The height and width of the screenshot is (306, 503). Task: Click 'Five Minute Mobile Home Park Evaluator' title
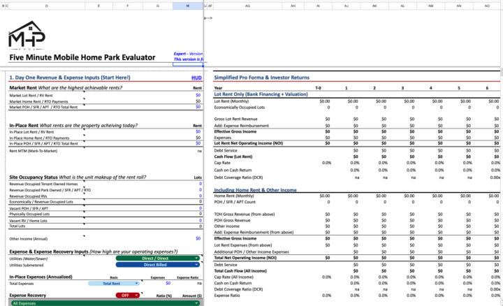82,57
